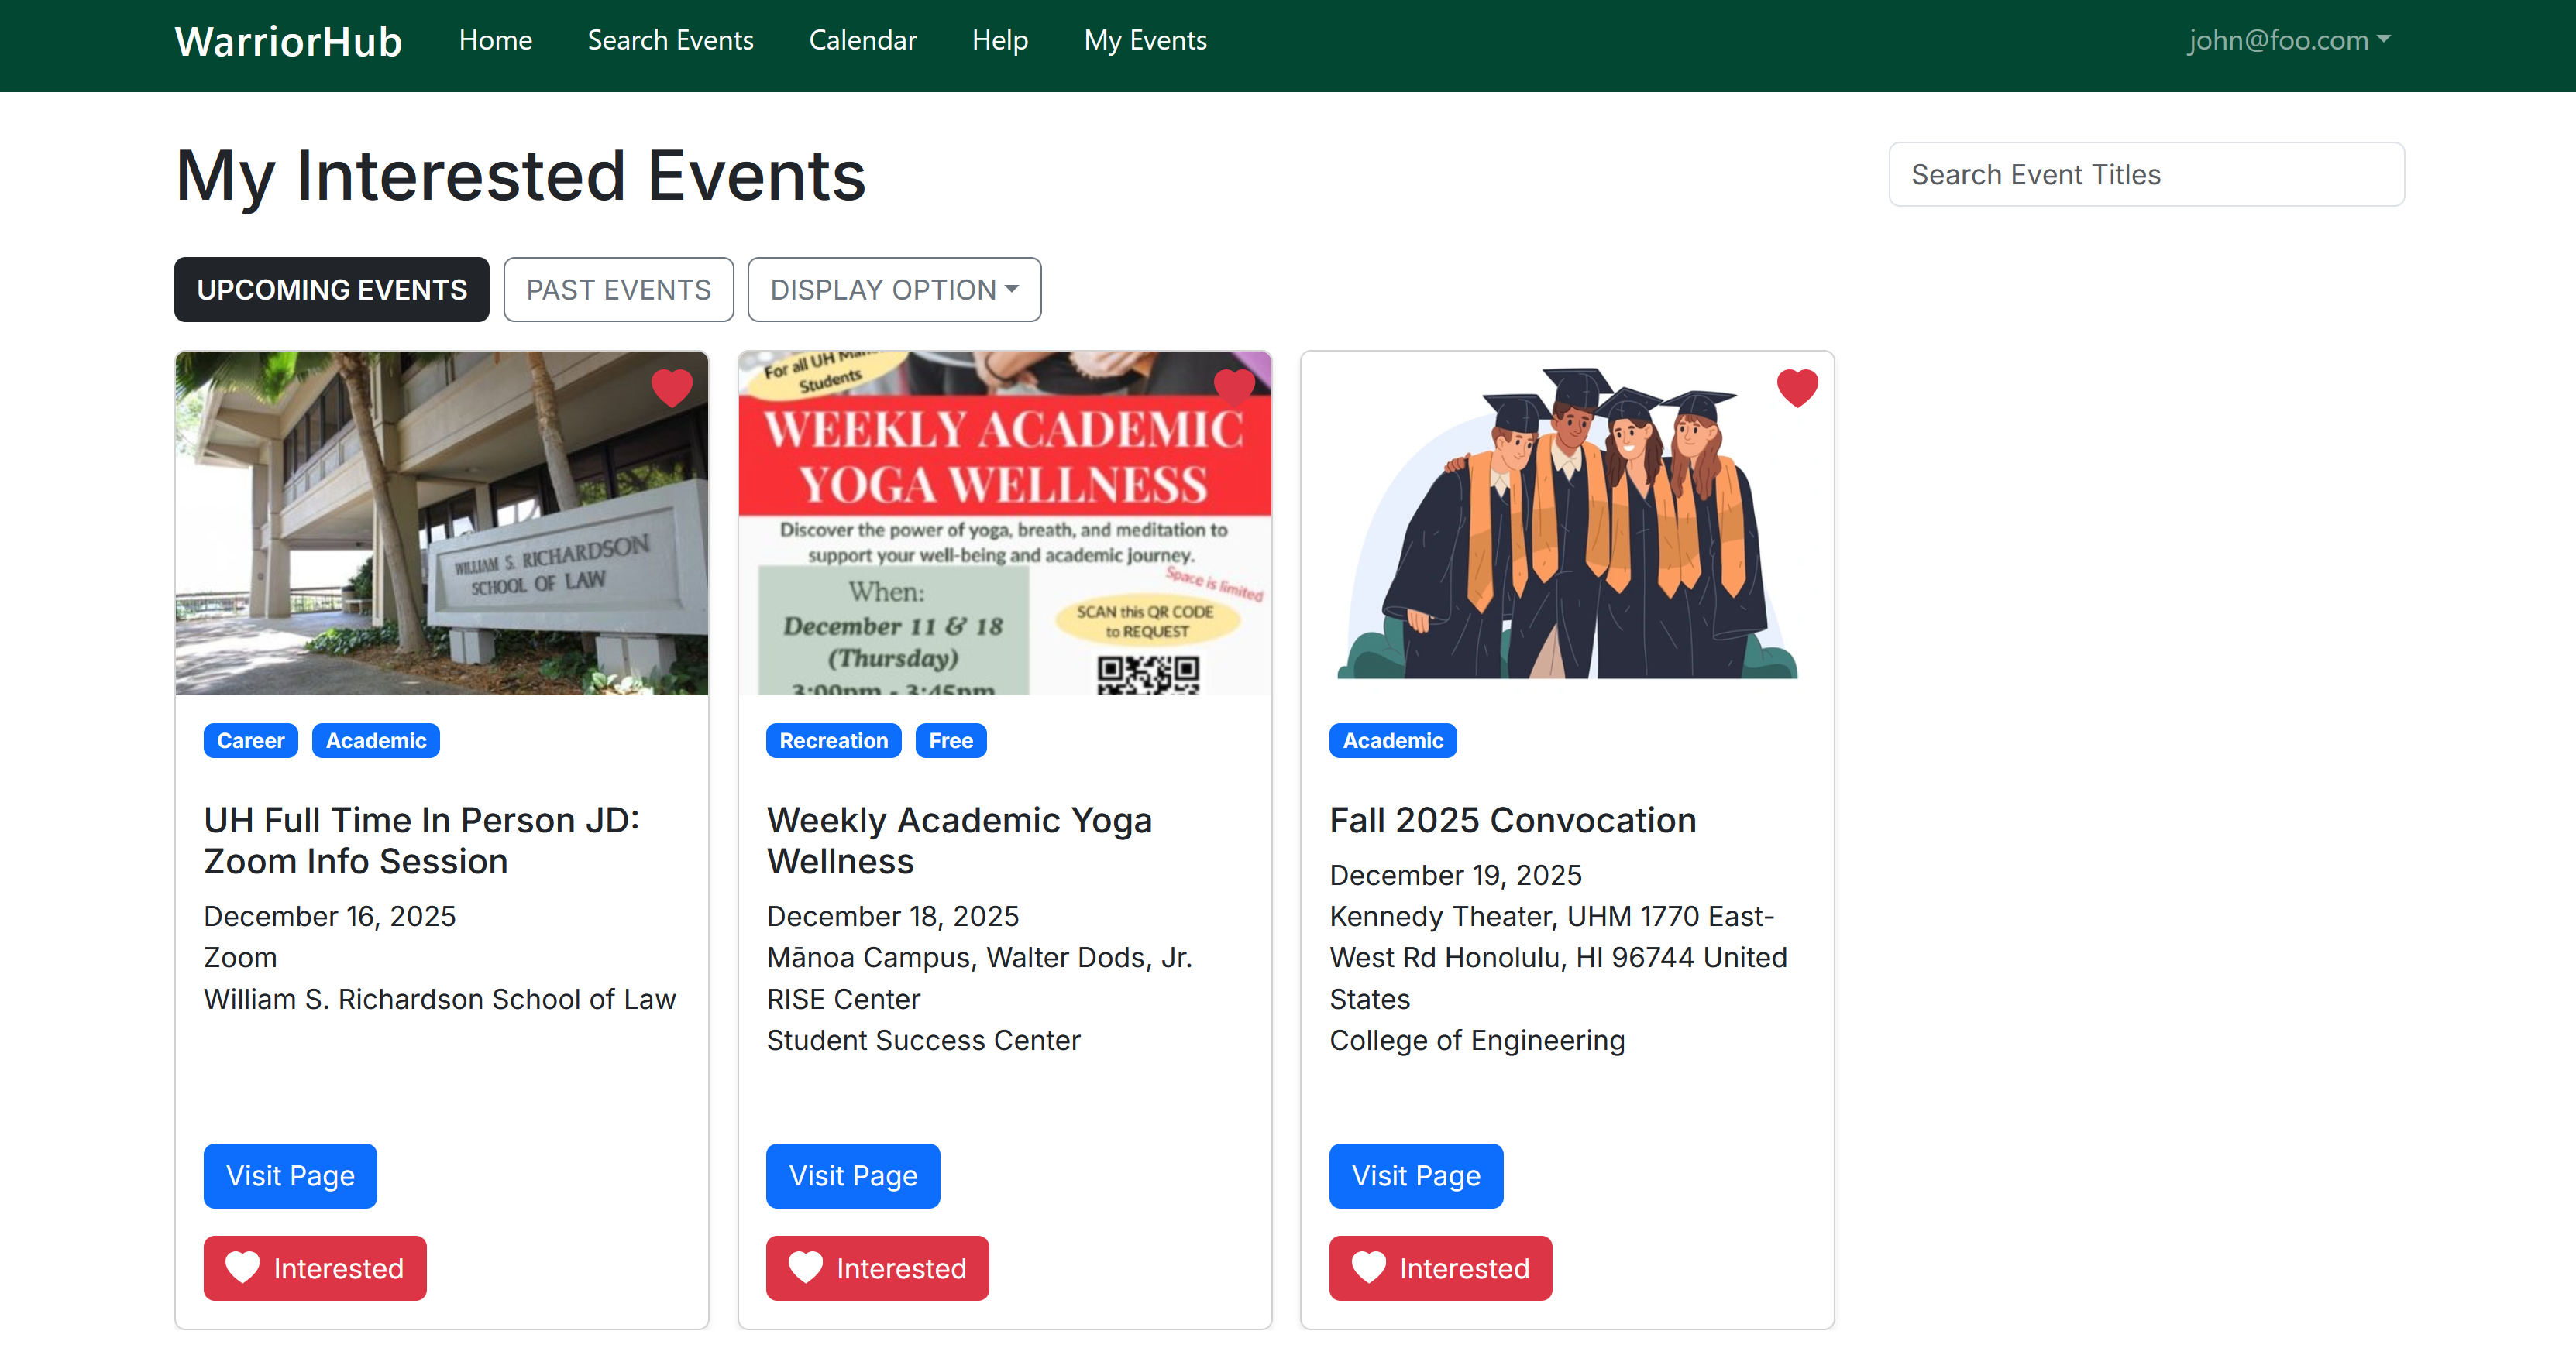The height and width of the screenshot is (1355, 2576).
Task: Expand the Display Option dropdown
Action: pos(894,290)
